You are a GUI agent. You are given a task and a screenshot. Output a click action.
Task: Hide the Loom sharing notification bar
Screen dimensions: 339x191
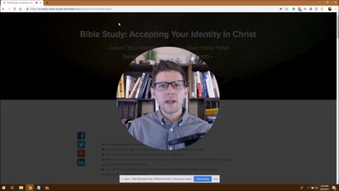tap(216, 179)
